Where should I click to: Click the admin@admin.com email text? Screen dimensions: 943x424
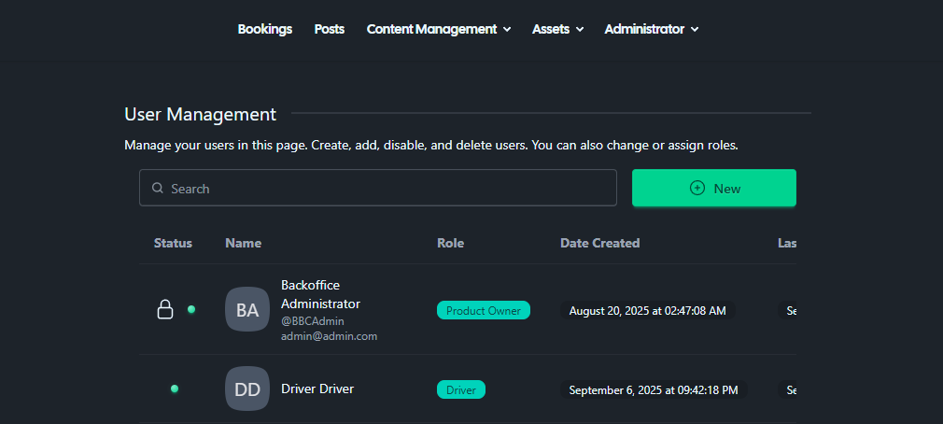click(329, 336)
